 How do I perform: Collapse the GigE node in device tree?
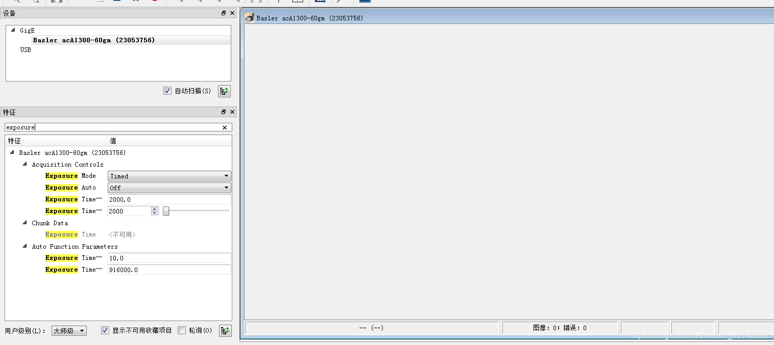[13, 30]
